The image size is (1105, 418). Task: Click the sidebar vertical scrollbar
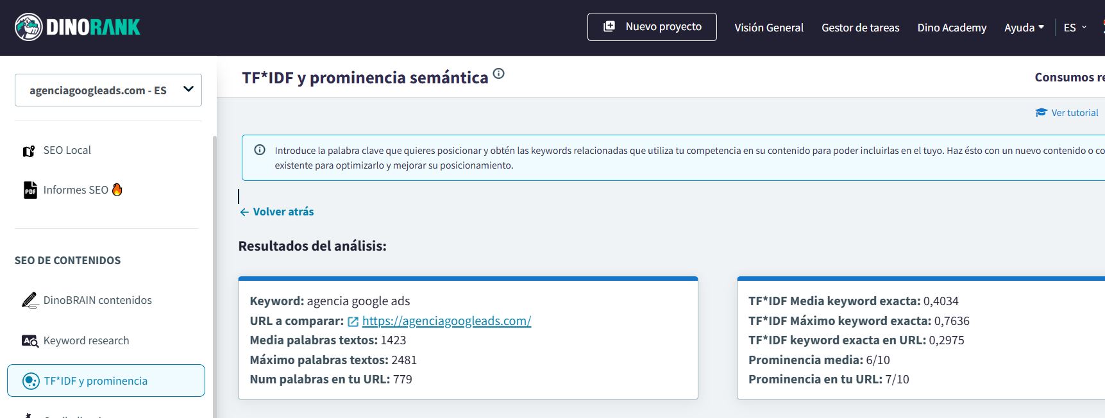pyautogui.click(x=215, y=276)
